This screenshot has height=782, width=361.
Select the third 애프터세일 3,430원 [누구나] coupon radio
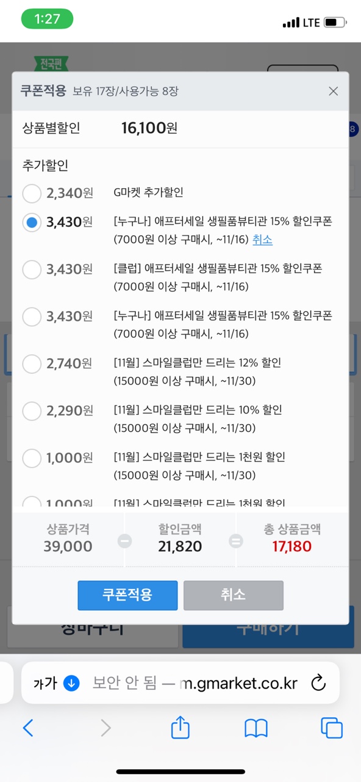(x=32, y=317)
